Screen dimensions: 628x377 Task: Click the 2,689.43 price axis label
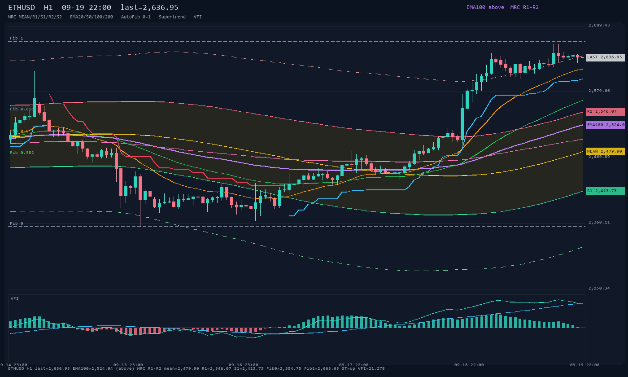[599, 25]
